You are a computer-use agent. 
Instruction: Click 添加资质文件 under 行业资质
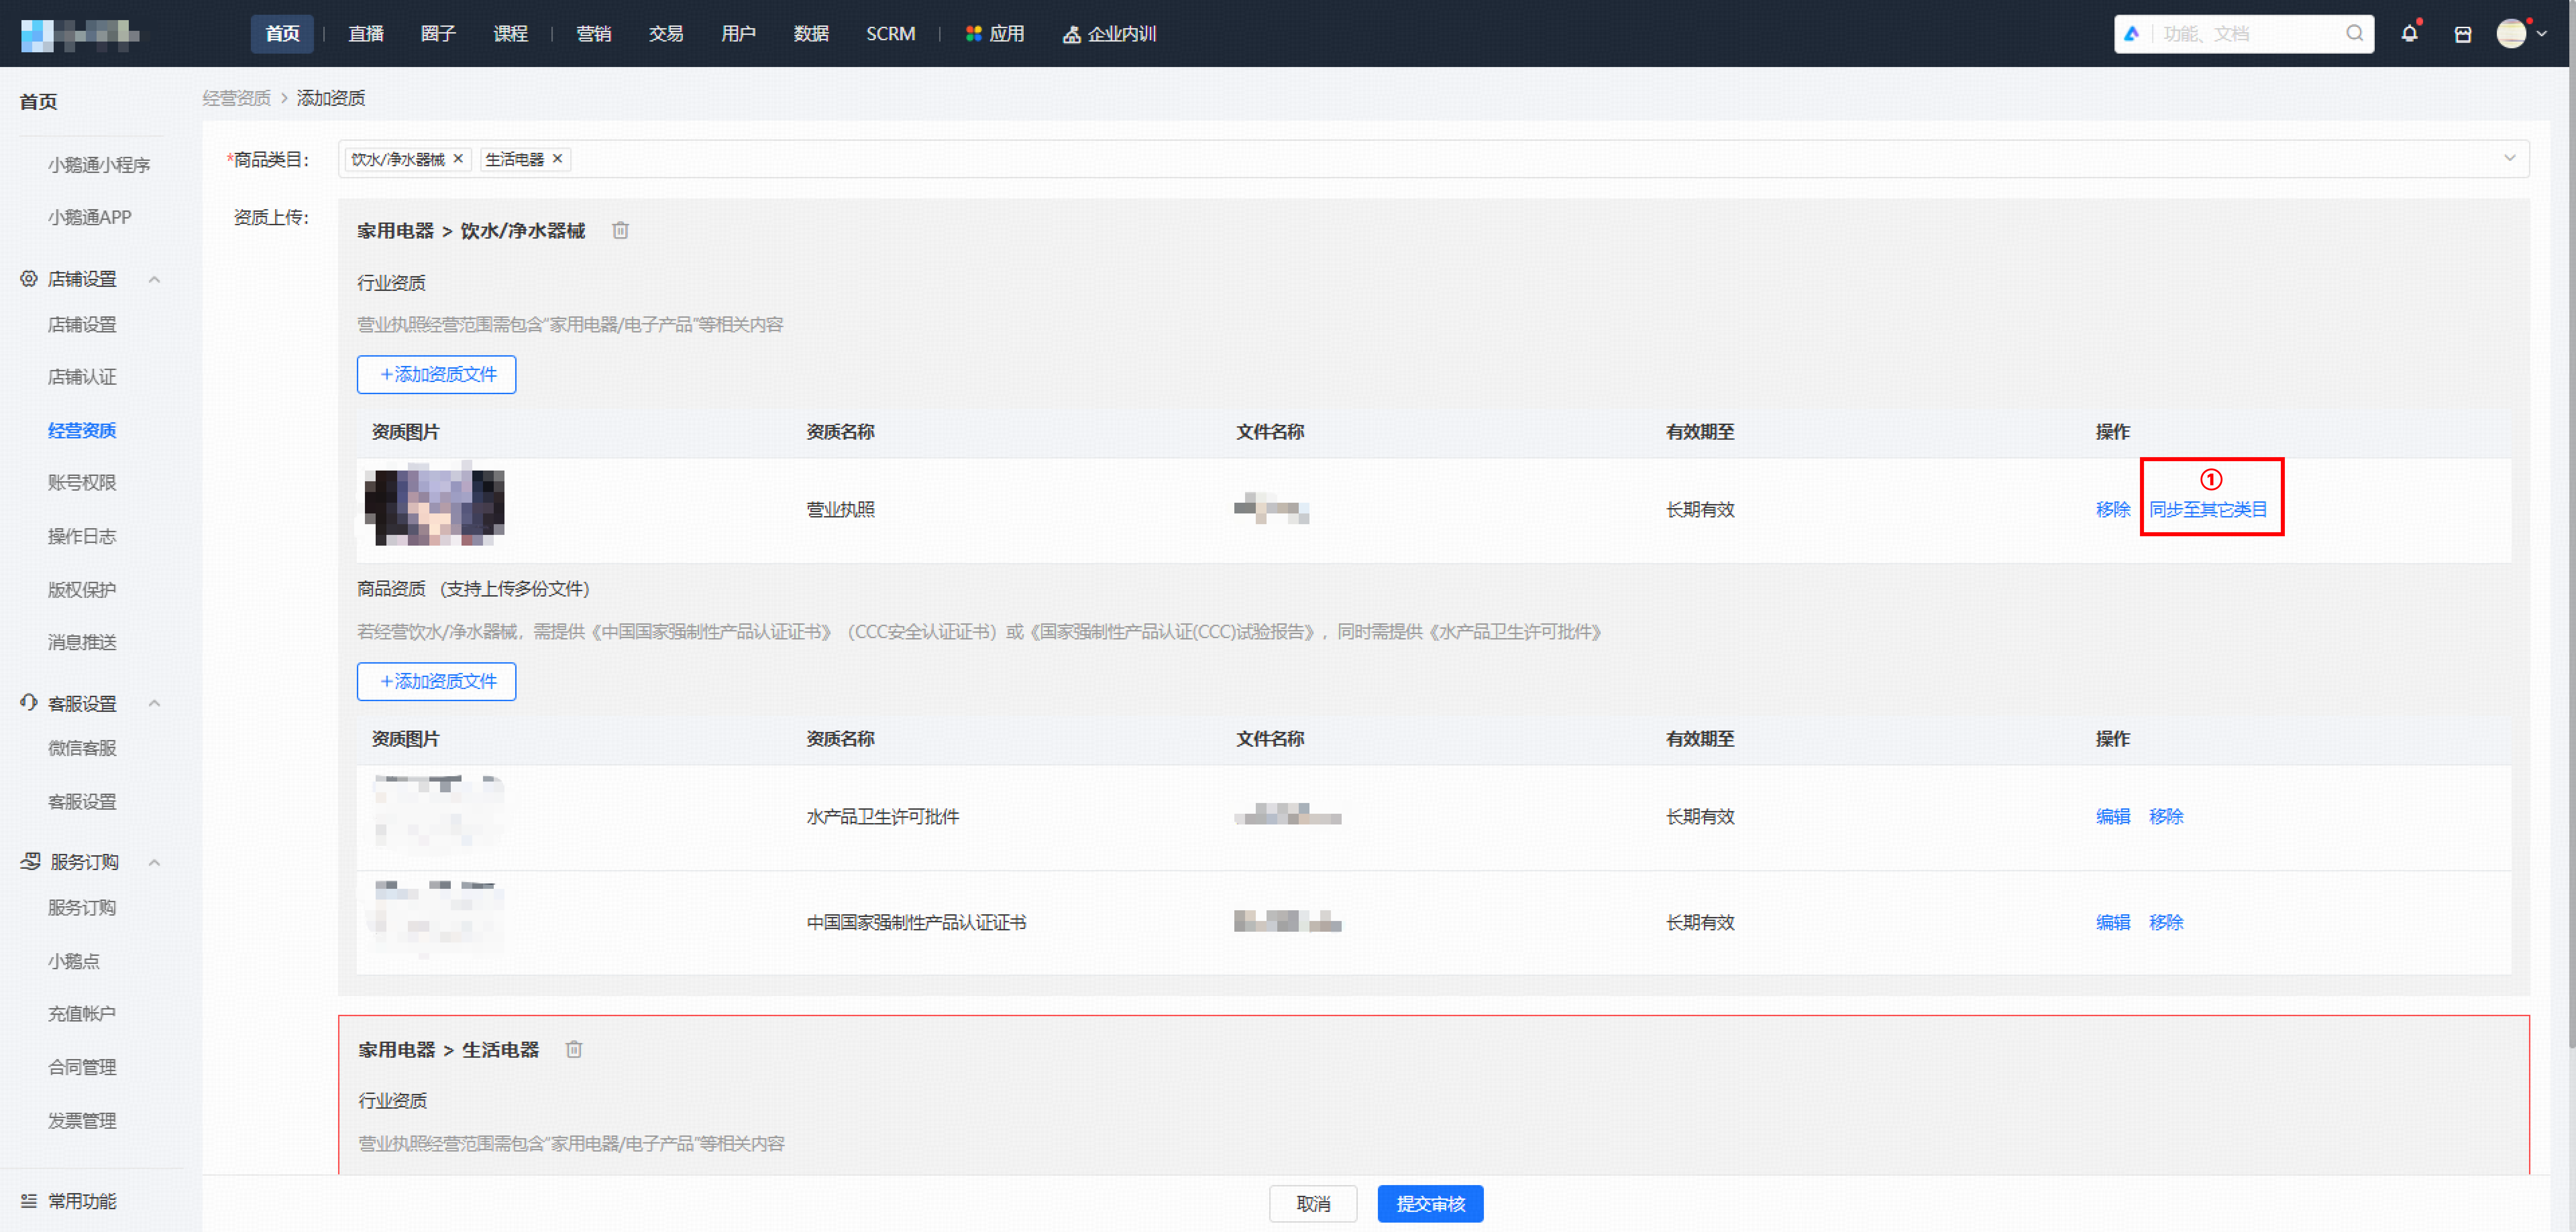(437, 375)
